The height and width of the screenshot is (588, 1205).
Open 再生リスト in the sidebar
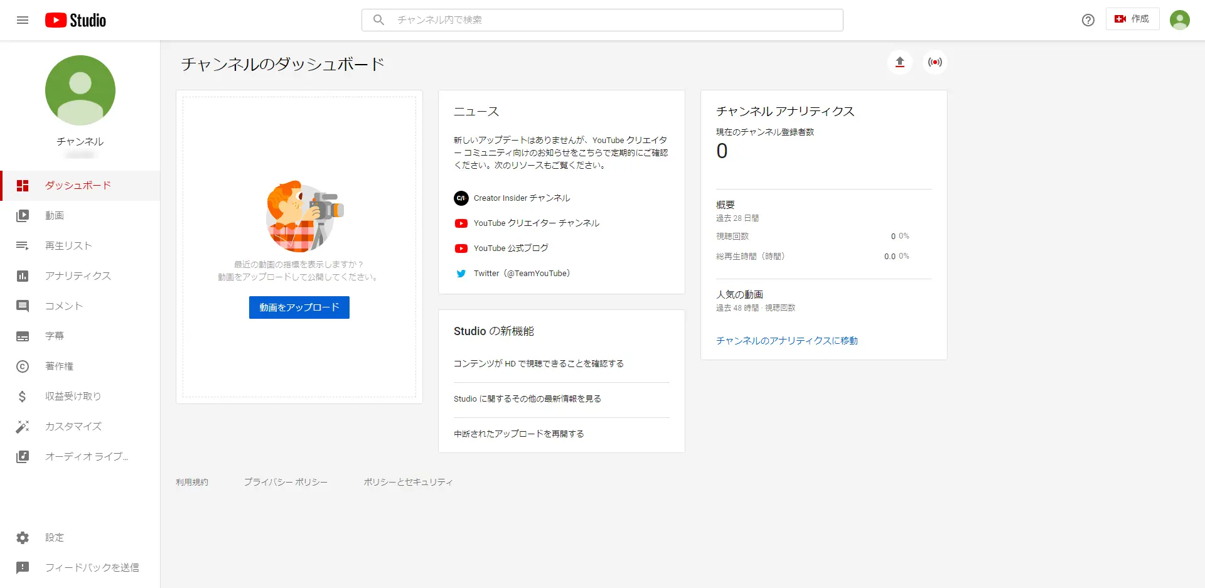[80, 246]
